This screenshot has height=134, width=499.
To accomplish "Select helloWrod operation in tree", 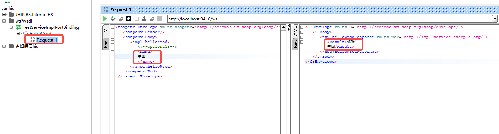I will click(x=40, y=33).
